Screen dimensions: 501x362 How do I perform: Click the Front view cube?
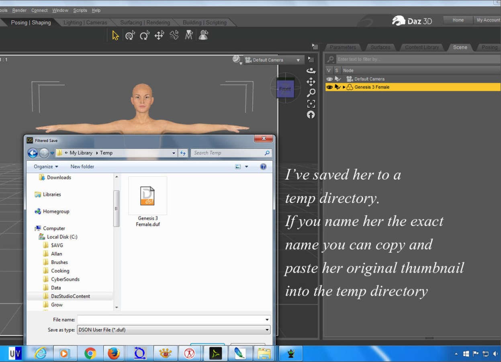coord(285,89)
